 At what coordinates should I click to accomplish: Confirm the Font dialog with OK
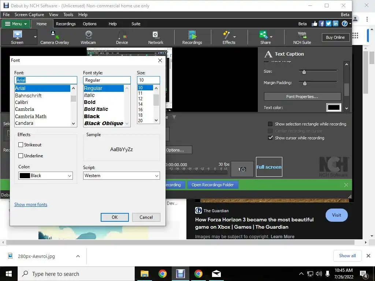point(115,217)
